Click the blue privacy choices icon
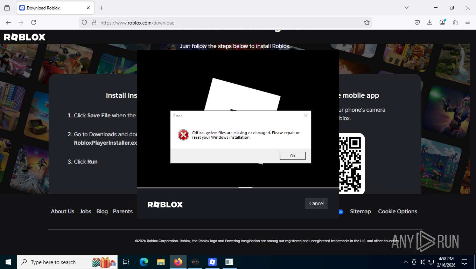 pos(341,212)
